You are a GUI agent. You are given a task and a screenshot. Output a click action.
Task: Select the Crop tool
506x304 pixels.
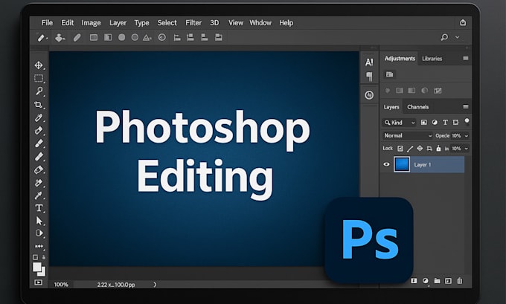[x=39, y=105]
